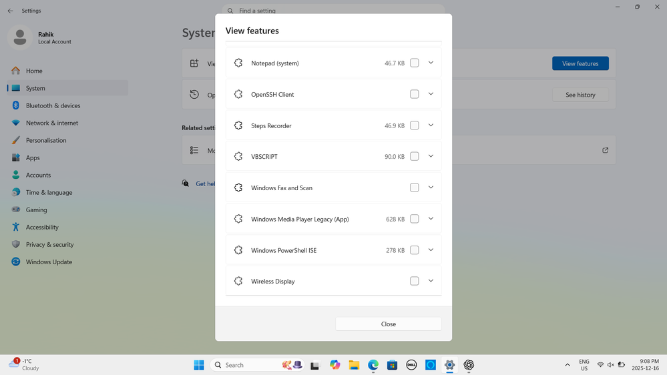This screenshot has width=667, height=375.
Task: Open Windows Update settings
Action: click(67, 262)
